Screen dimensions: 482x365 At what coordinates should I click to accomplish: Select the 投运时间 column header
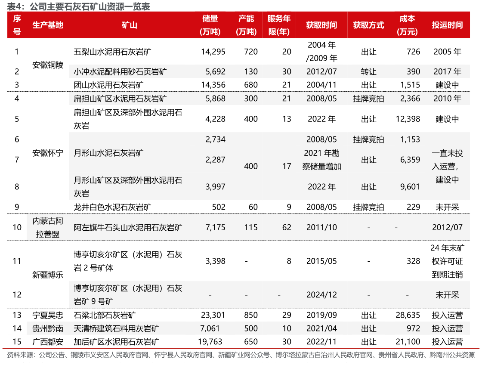coord(448,25)
